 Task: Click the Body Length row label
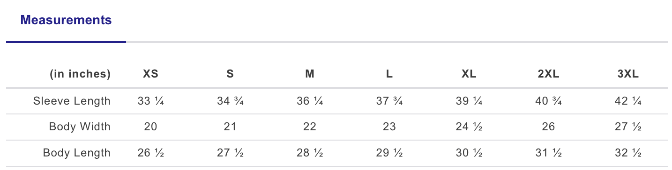pos(77,153)
